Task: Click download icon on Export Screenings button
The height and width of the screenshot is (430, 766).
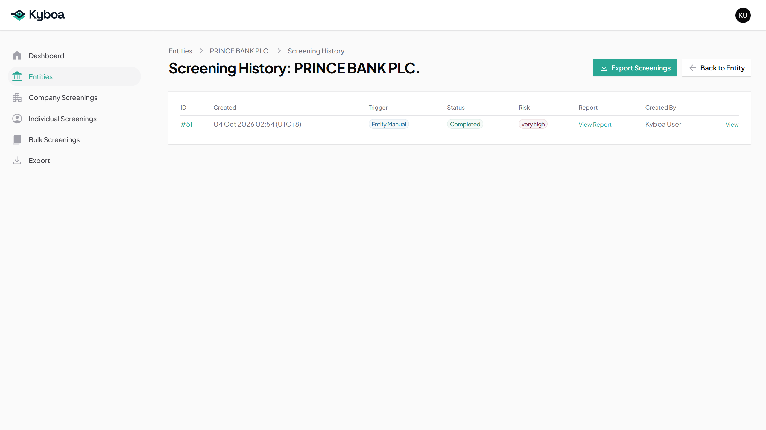Action: [604, 68]
